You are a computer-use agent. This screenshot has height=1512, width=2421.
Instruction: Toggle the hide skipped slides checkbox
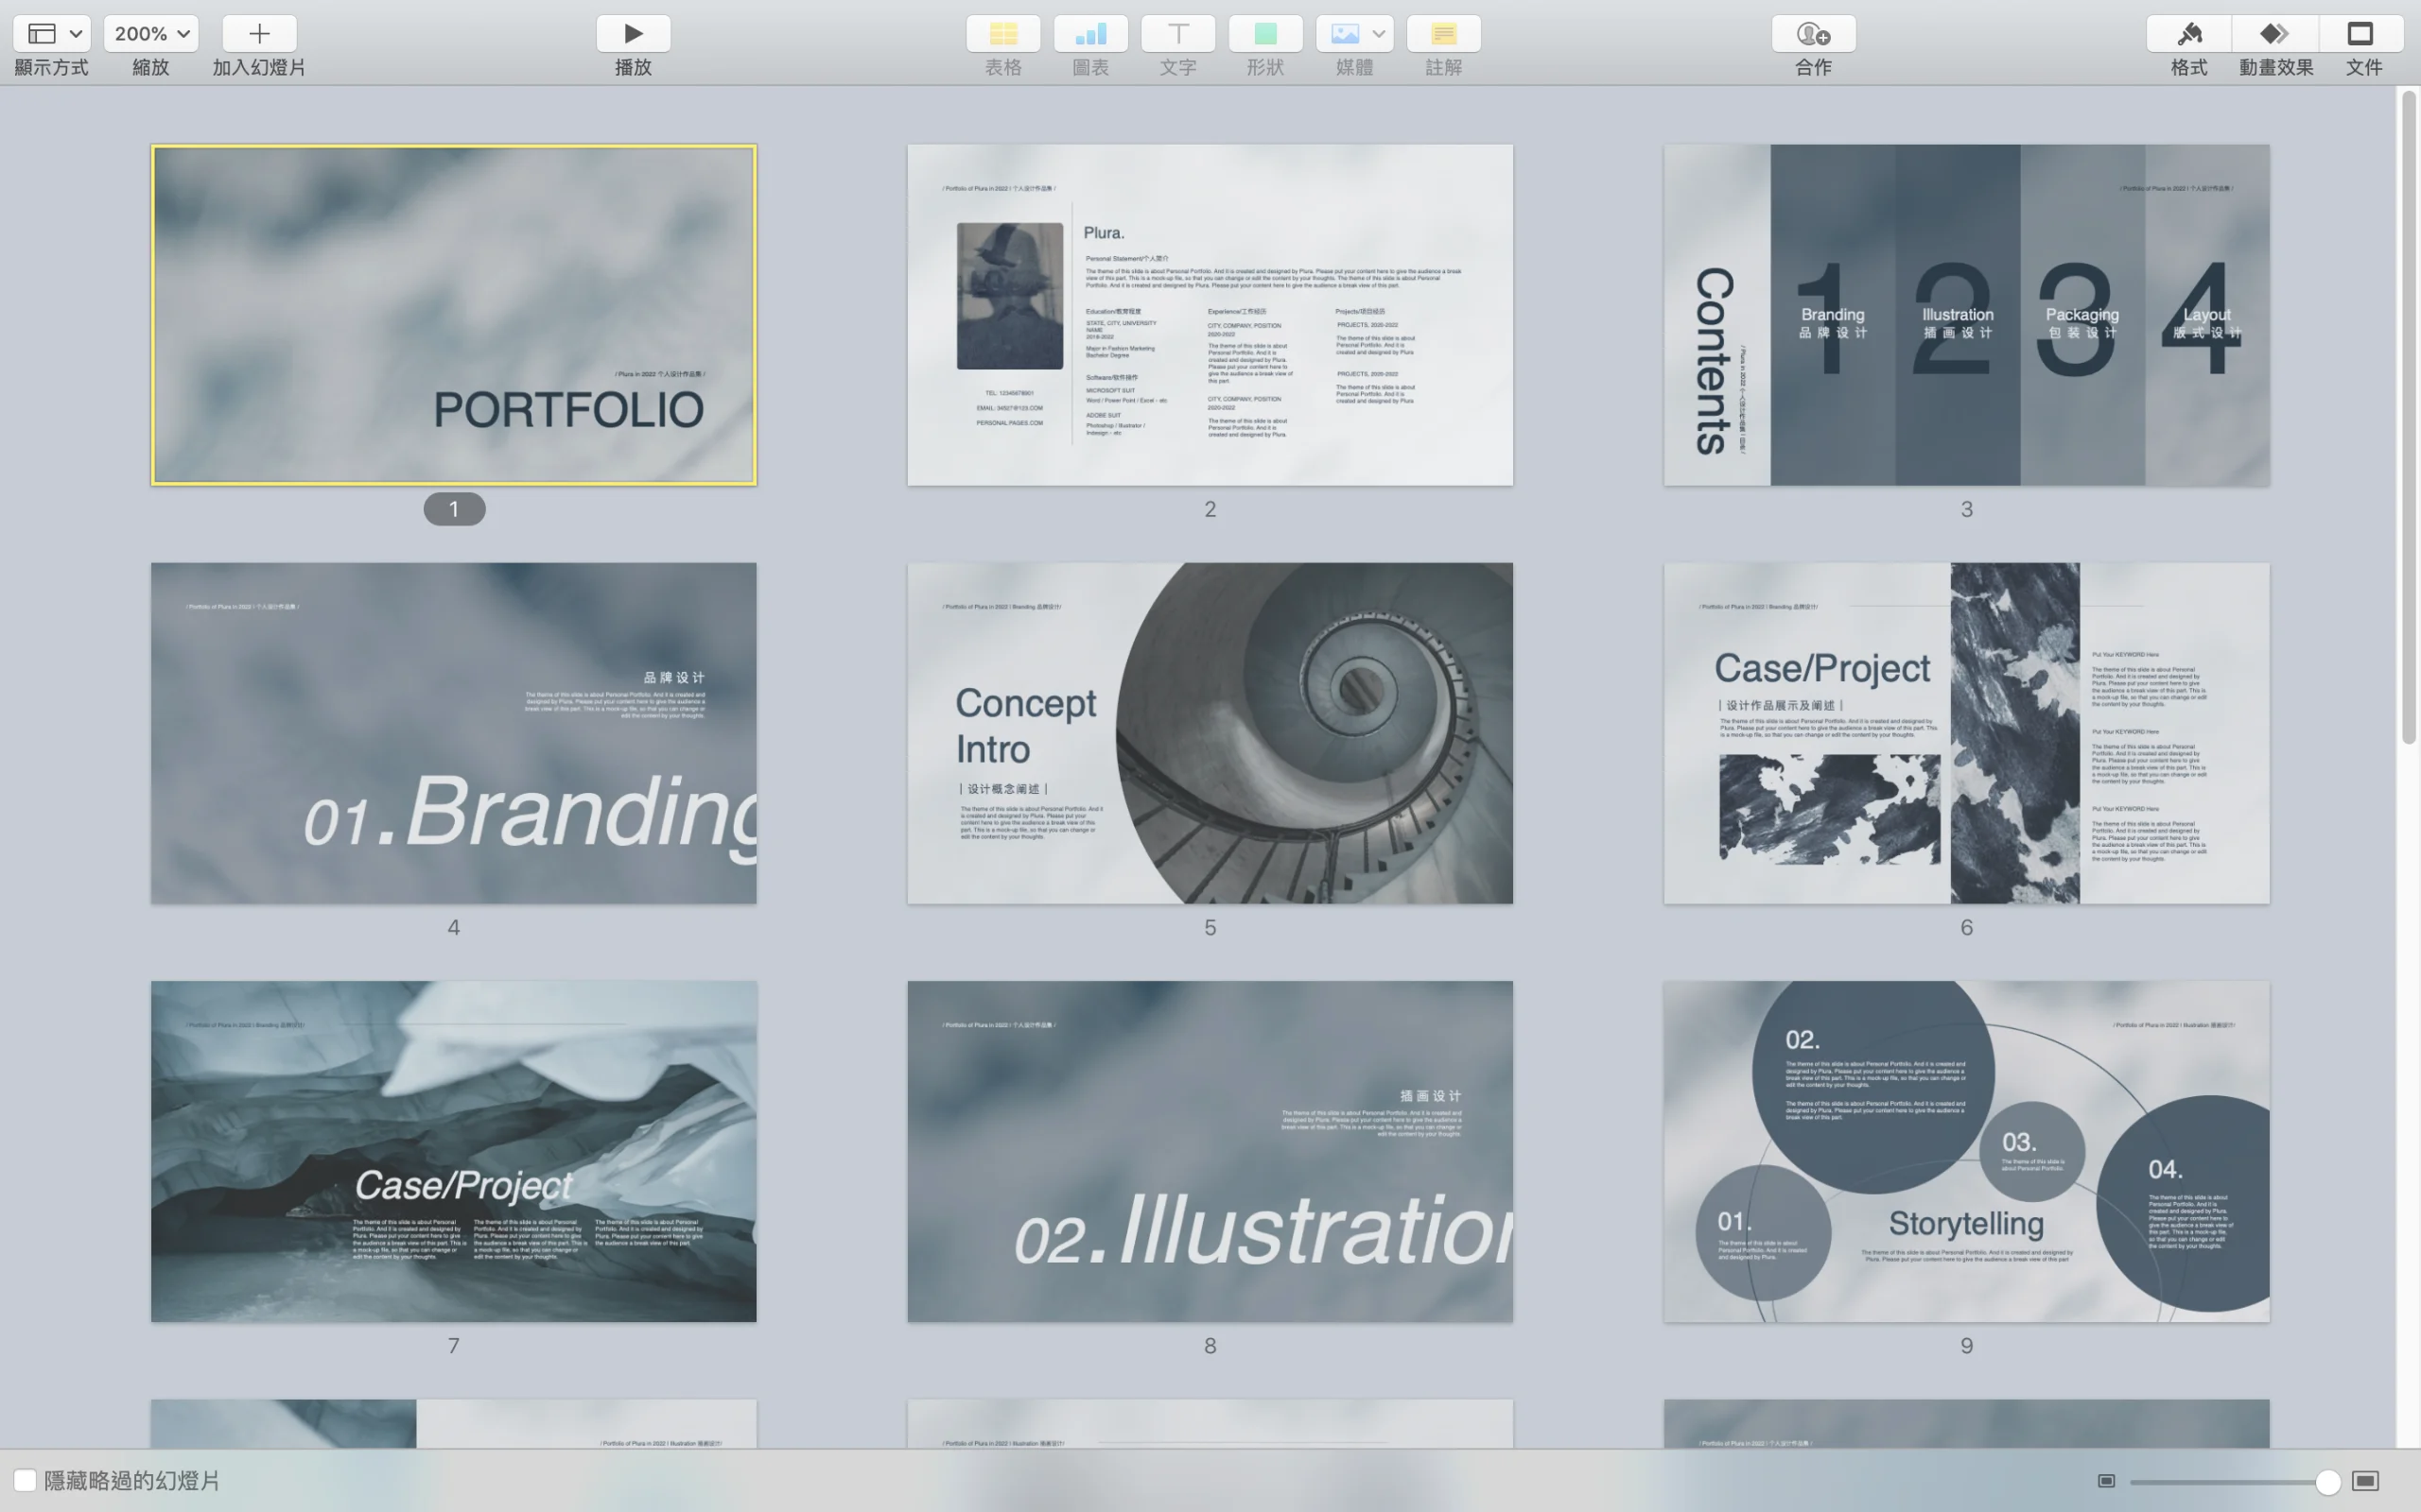tap(25, 1480)
